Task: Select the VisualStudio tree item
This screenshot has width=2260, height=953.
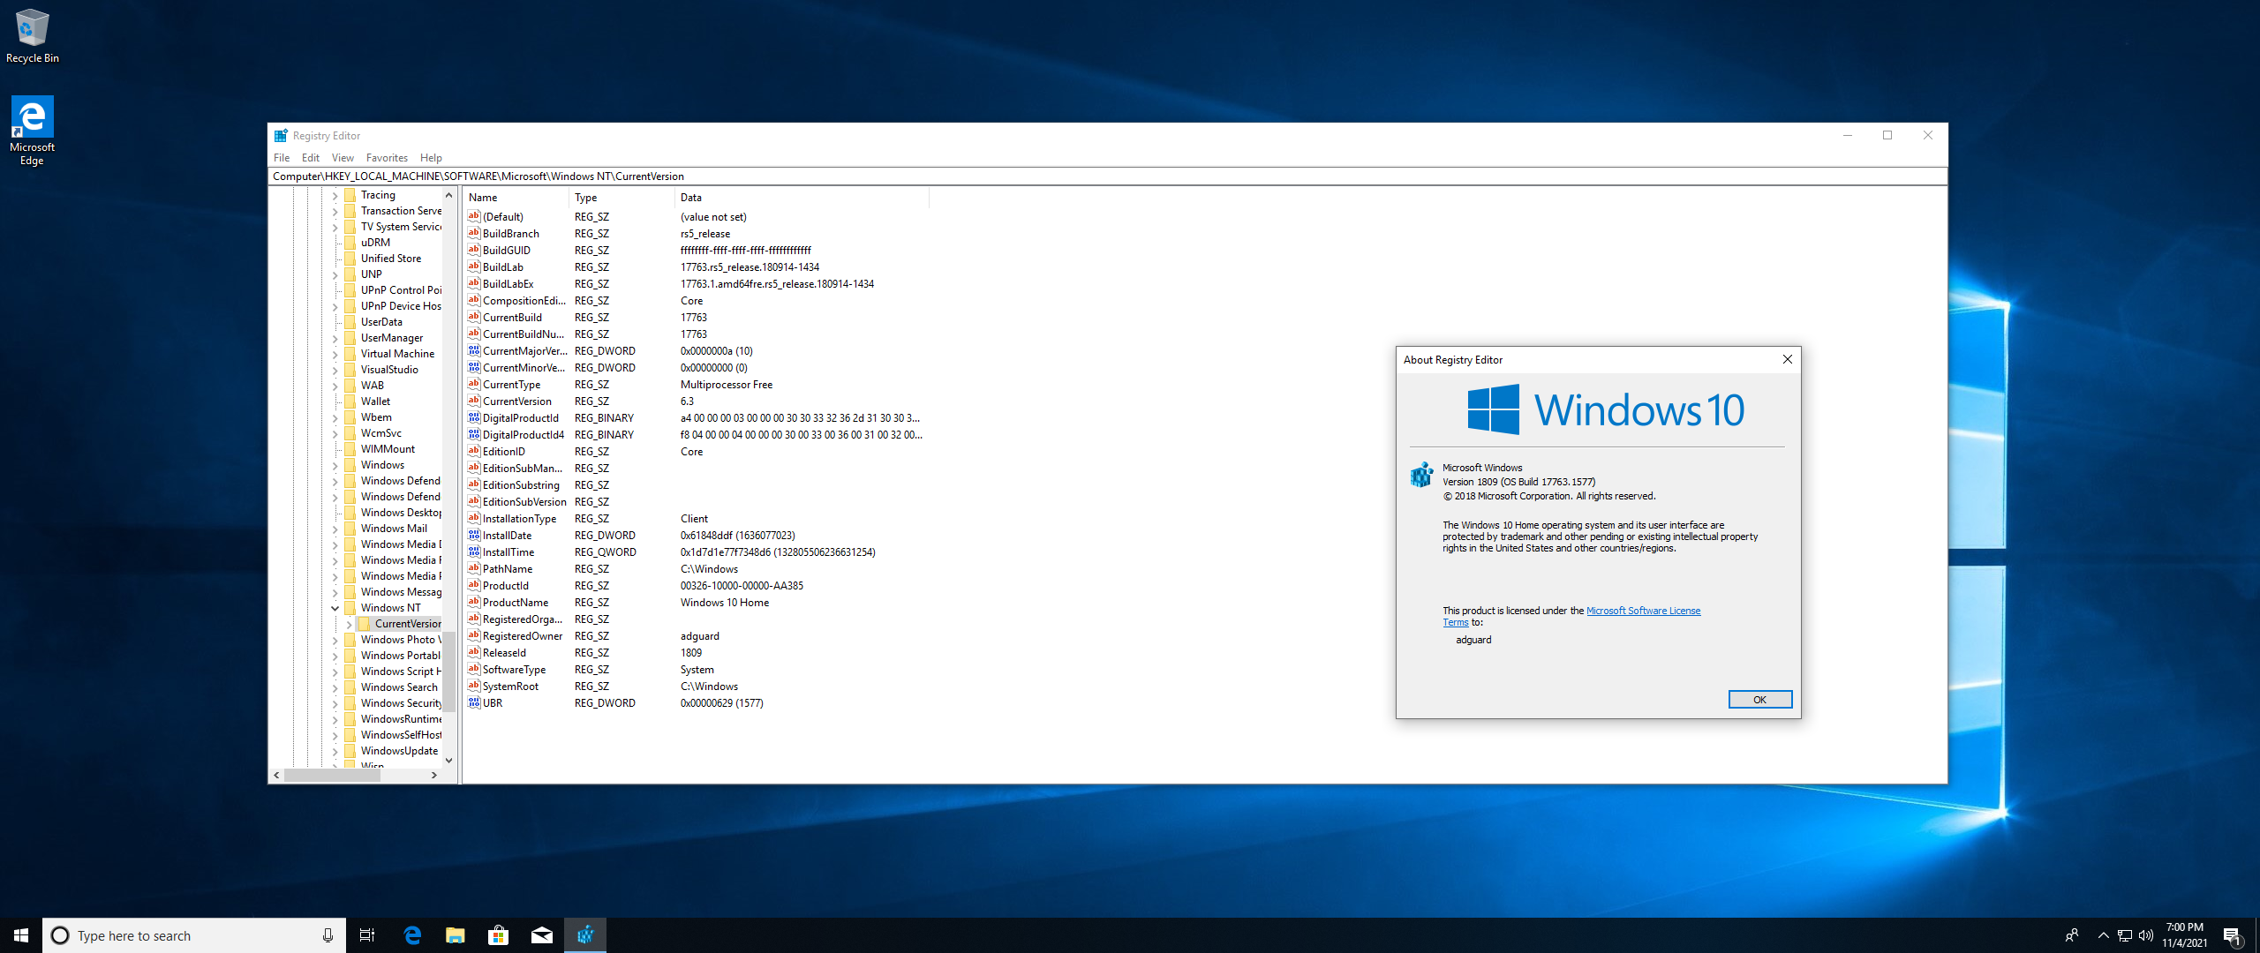Action: click(389, 370)
